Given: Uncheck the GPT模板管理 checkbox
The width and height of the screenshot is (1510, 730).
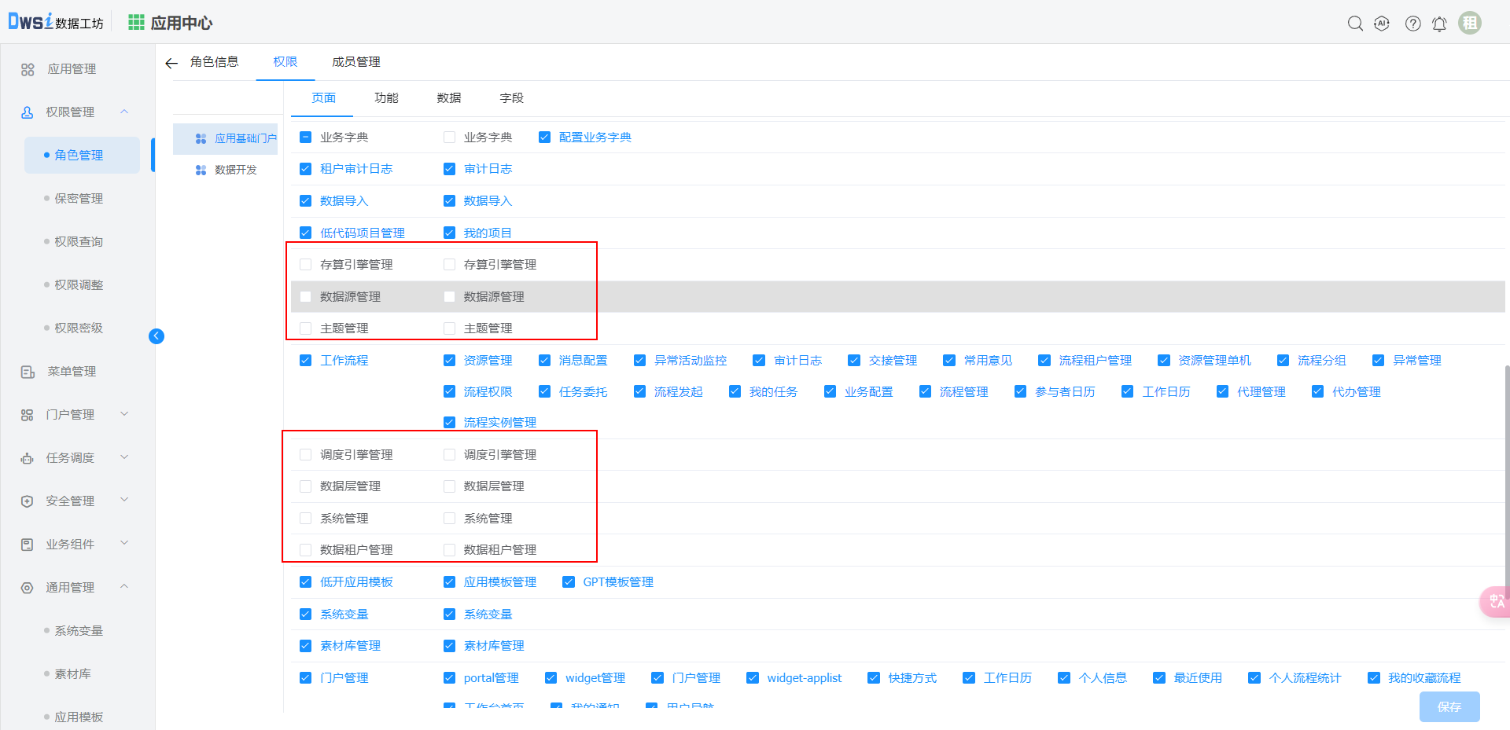Looking at the screenshot, I should pos(569,582).
